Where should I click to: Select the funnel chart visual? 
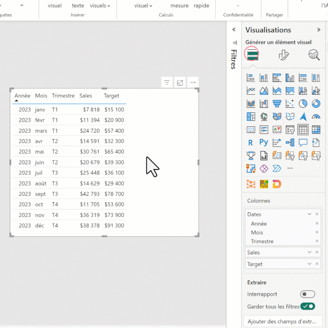coord(277,104)
